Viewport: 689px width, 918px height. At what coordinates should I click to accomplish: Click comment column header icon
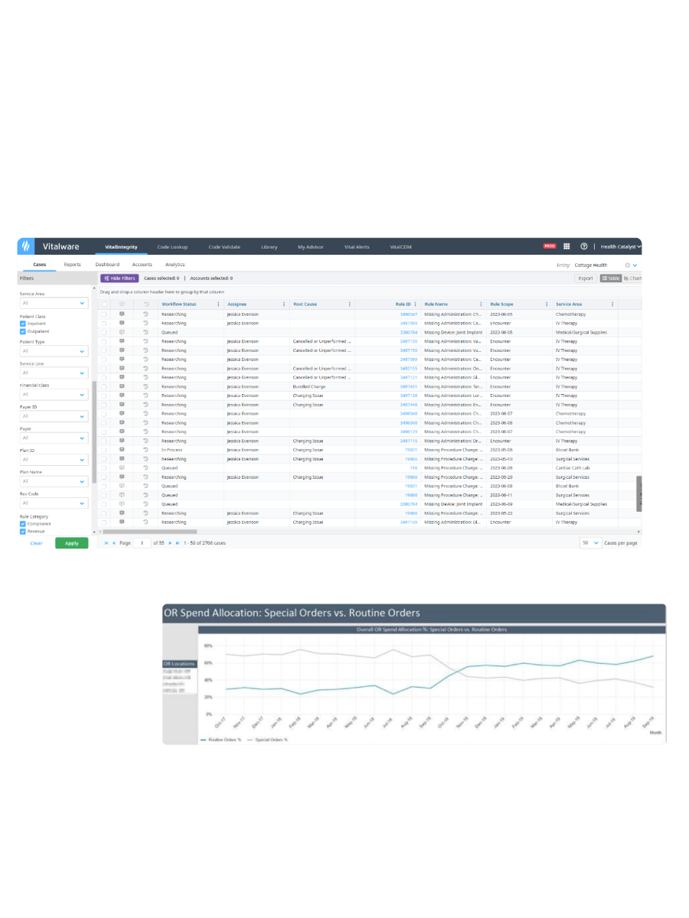pyautogui.click(x=122, y=304)
